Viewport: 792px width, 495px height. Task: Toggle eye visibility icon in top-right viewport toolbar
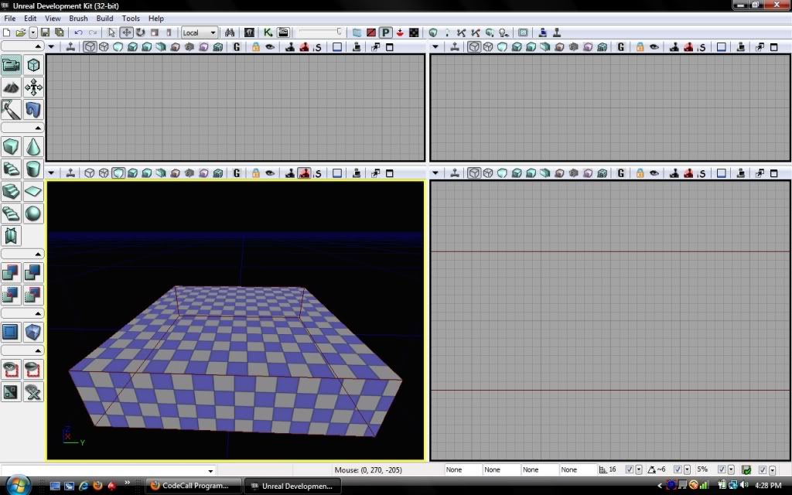tap(654, 47)
